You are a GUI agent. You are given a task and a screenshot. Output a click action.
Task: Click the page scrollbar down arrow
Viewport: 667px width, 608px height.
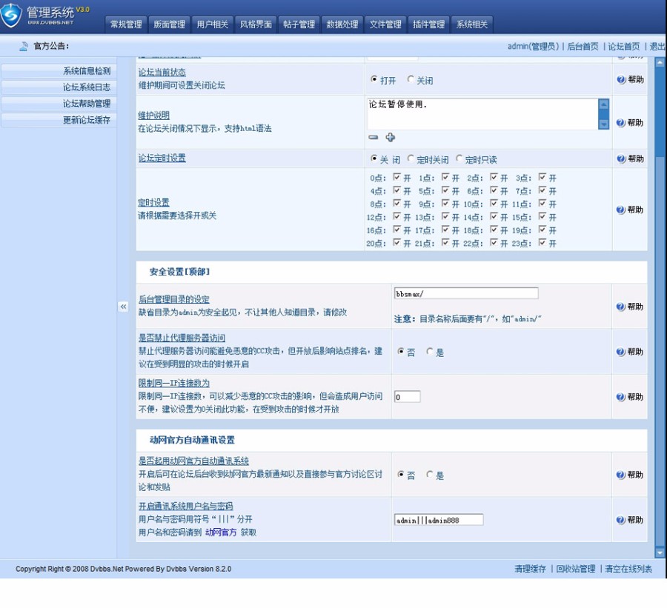tap(660, 553)
